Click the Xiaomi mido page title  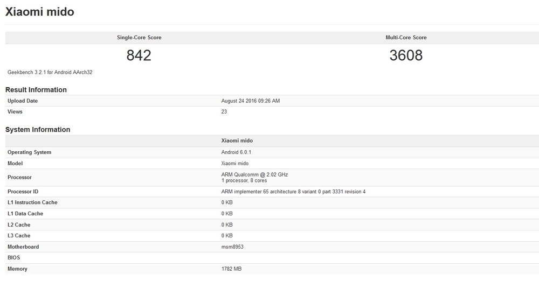pos(39,12)
